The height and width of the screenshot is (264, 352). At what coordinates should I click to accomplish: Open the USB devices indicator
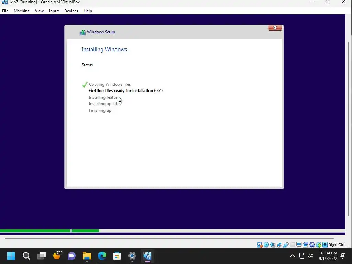pos(286,245)
